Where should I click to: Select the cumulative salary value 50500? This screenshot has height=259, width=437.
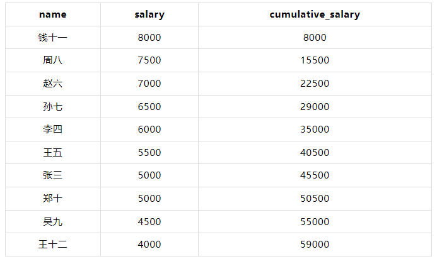pos(315,199)
